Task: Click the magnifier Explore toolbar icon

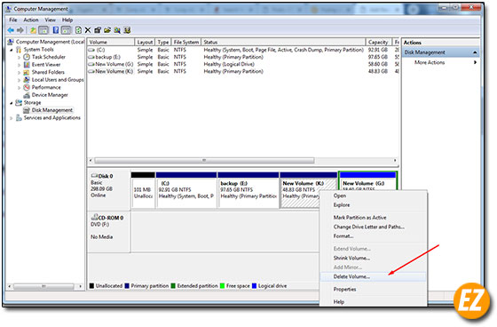Action: [117, 30]
